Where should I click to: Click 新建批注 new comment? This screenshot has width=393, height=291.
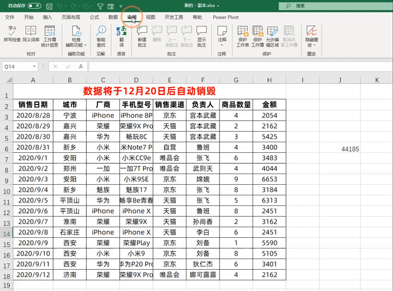142,36
